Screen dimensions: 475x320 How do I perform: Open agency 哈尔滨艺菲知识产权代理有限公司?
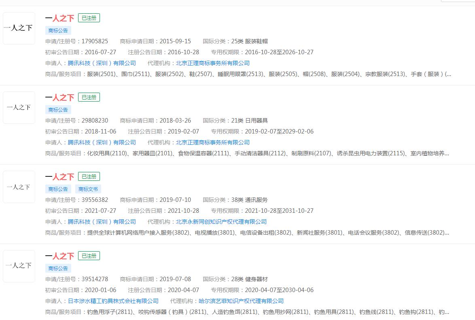coord(241,301)
